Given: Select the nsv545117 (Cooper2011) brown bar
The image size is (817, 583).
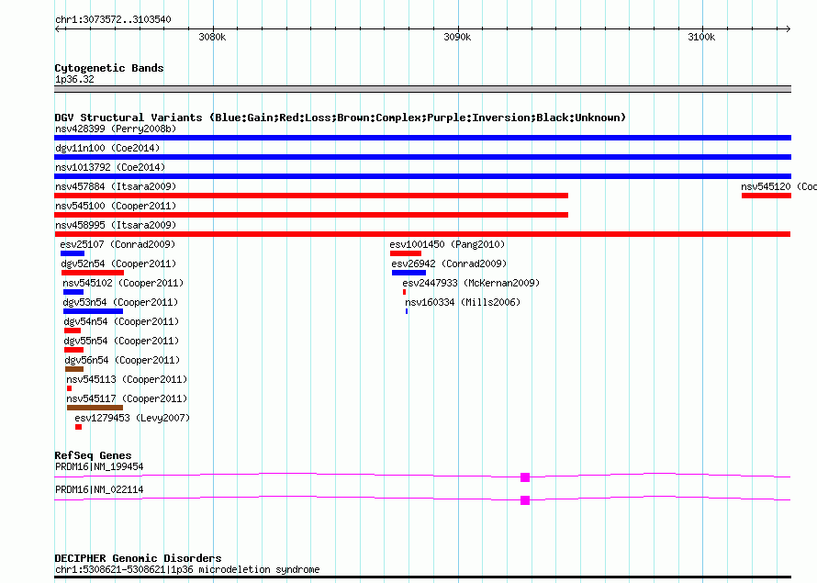Looking at the screenshot, I should click(95, 408).
